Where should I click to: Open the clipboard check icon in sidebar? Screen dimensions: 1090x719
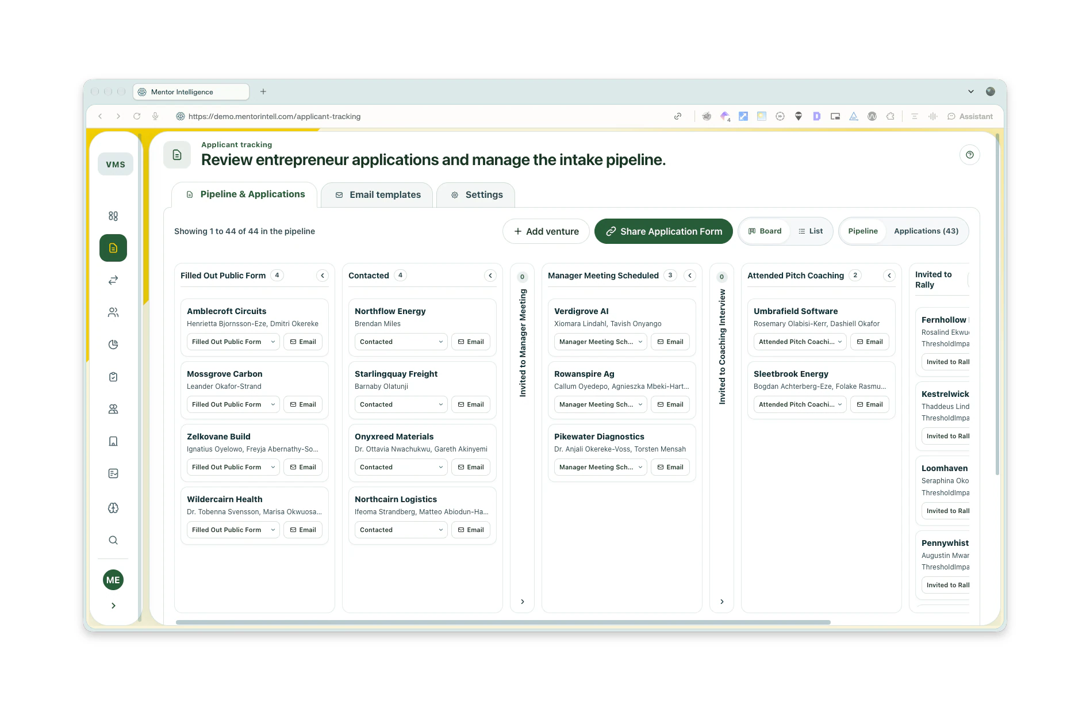tap(113, 377)
